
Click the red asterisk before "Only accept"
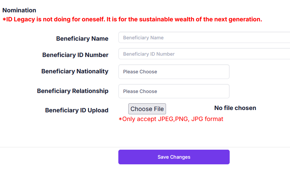tap(120, 119)
